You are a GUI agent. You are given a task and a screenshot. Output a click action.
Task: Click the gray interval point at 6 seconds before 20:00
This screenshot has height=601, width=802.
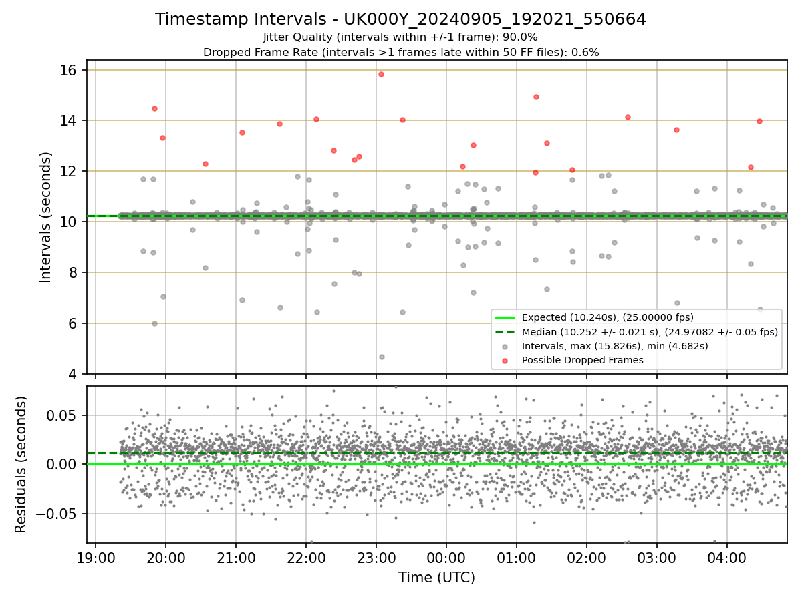[154, 323]
